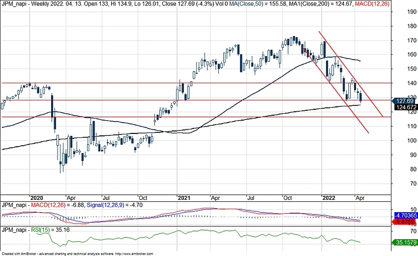
Task: Click the 35.1579 RSI value label
Action: pos(405,242)
